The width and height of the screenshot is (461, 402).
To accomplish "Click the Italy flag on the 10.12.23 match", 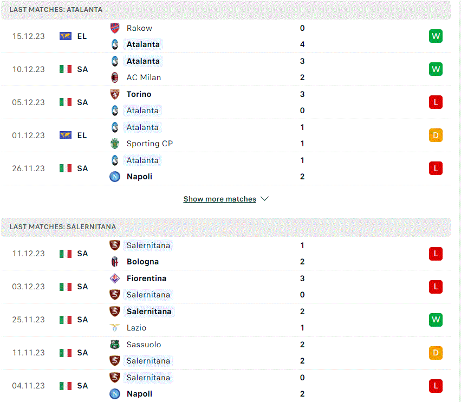I will coord(65,69).
